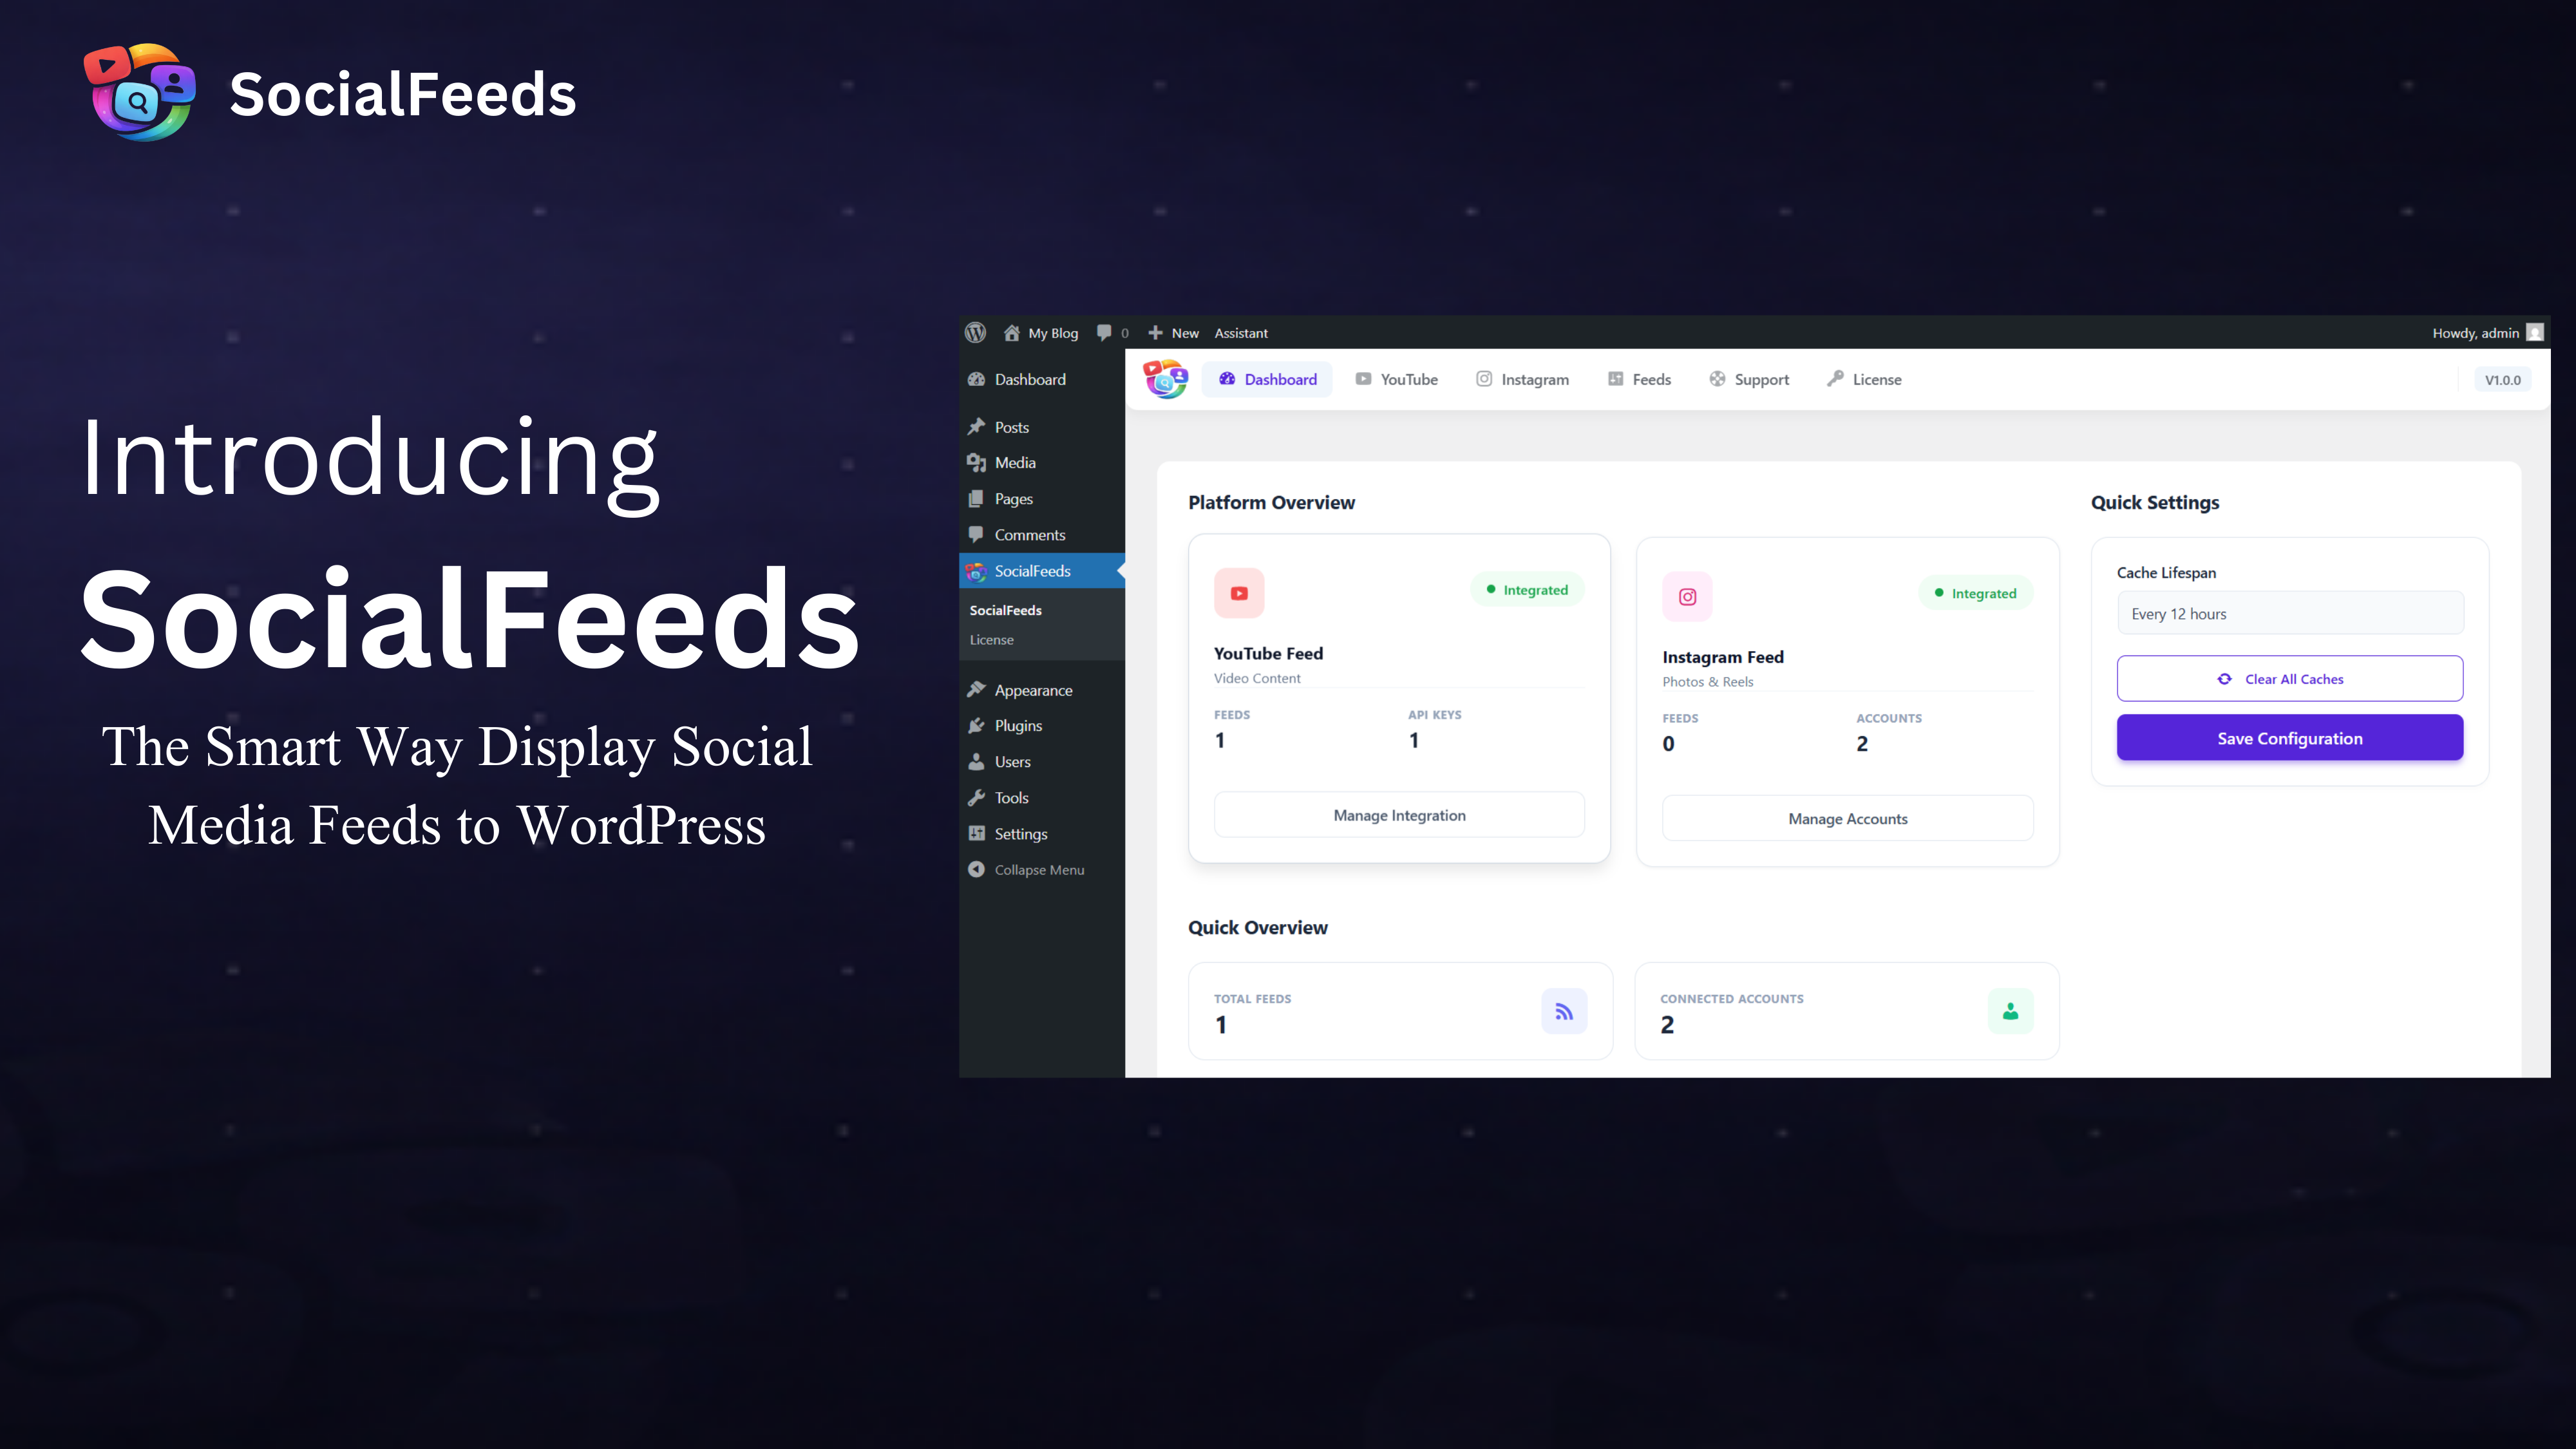
Task: Open the Cache Lifespan dropdown
Action: pyautogui.click(x=2289, y=613)
